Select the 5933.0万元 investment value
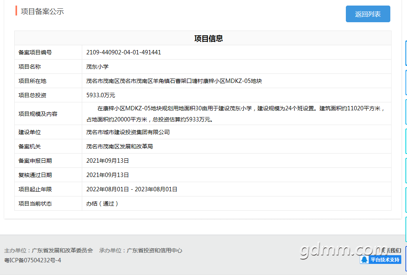407x275 pixels. pyautogui.click(x=101, y=95)
